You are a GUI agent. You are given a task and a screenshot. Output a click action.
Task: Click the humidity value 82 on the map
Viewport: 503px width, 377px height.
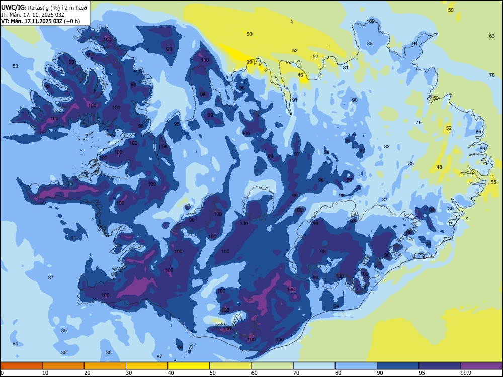387,146
